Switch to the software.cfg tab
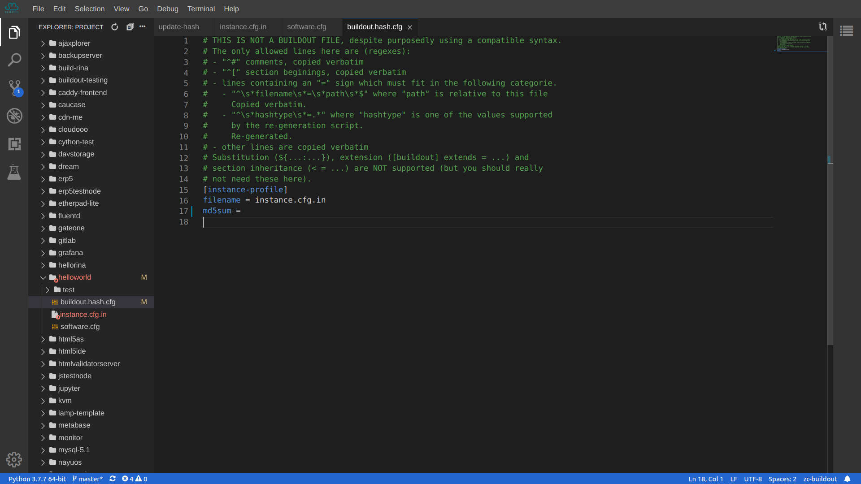861x484 pixels. (312, 27)
